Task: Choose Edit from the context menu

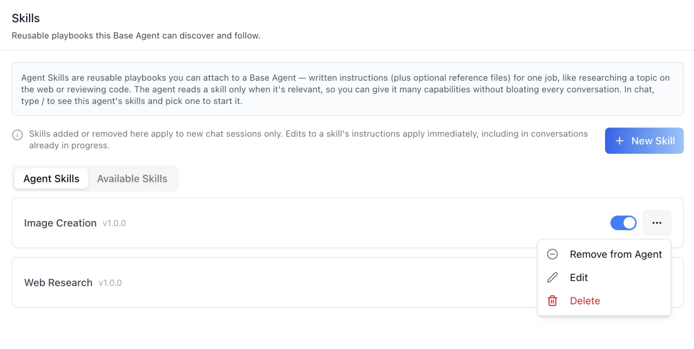Action: (604, 277)
